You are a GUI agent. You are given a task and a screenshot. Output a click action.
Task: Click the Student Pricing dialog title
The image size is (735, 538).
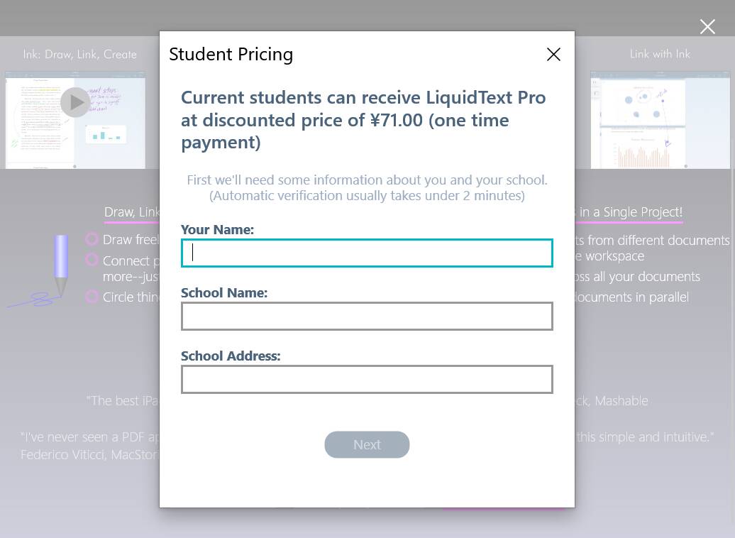pos(231,55)
